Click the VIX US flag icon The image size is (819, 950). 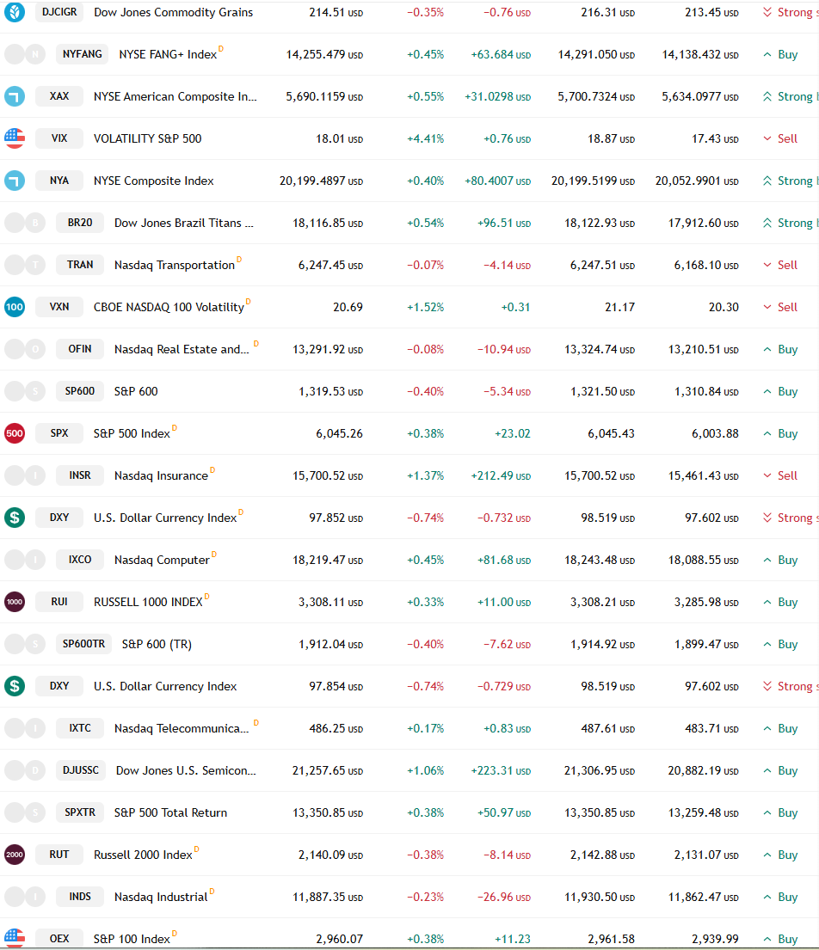click(15, 138)
